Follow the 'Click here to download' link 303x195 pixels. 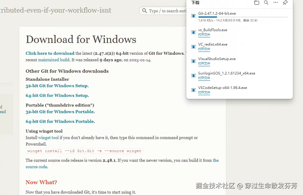(50, 53)
